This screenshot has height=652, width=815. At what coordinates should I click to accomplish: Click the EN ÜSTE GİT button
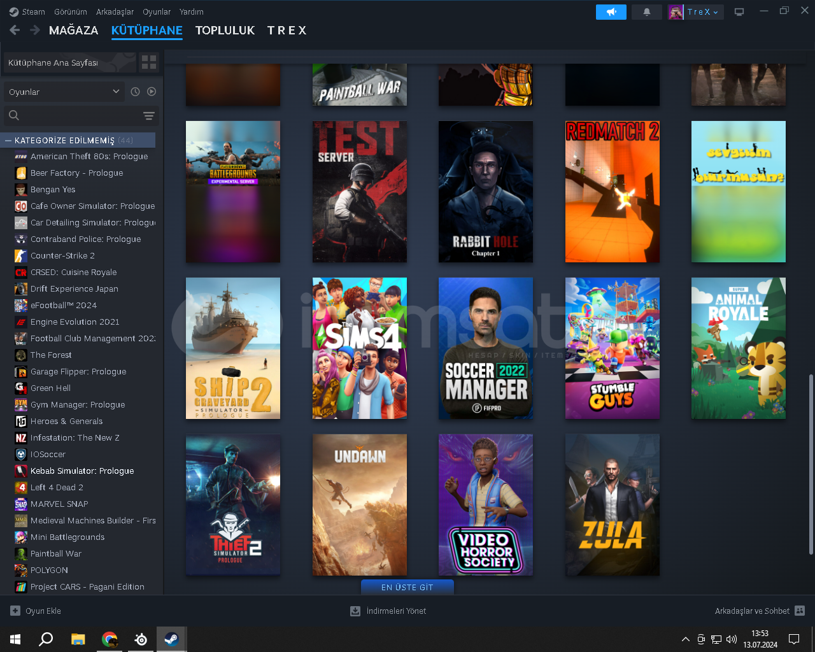[x=407, y=587]
